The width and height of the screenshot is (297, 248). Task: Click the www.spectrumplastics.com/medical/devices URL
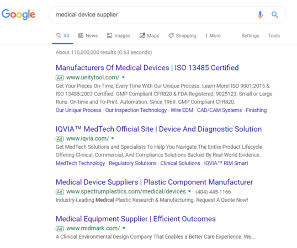click(126, 191)
